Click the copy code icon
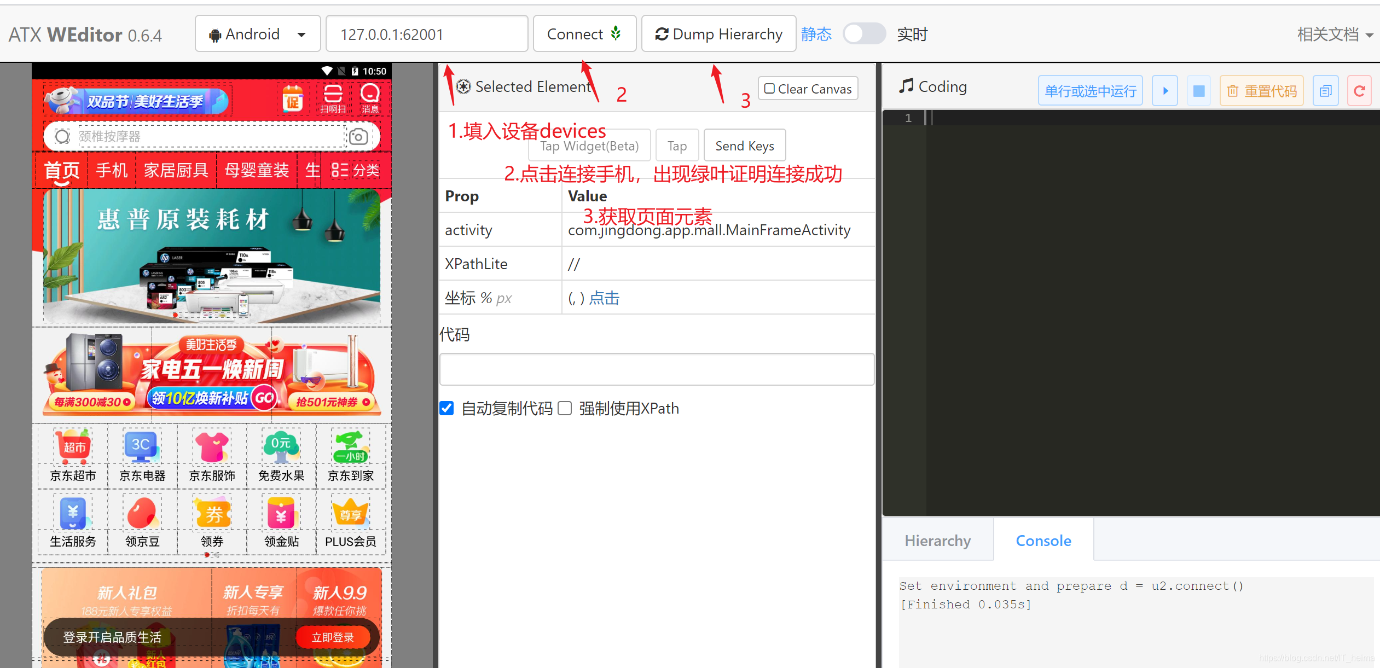 coord(1326,90)
